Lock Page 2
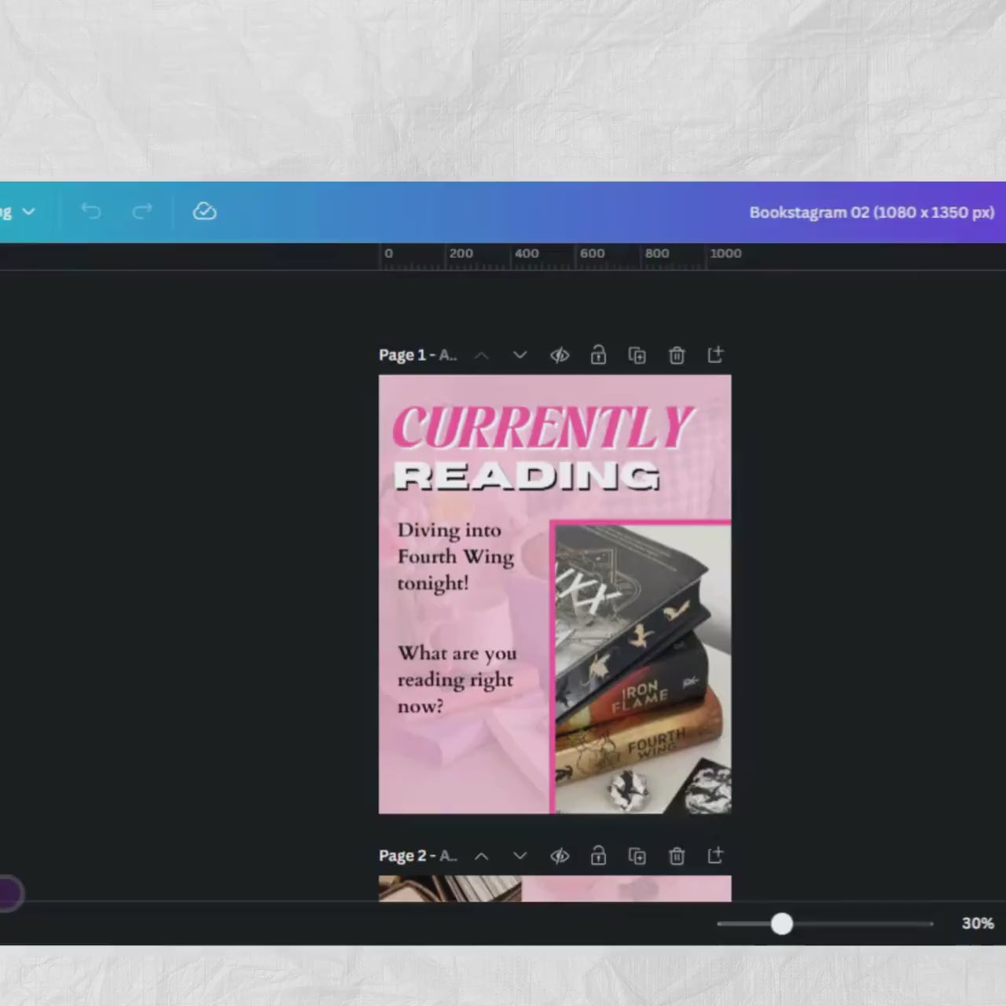Image resolution: width=1006 pixels, height=1006 pixels. pyautogui.click(x=598, y=856)
